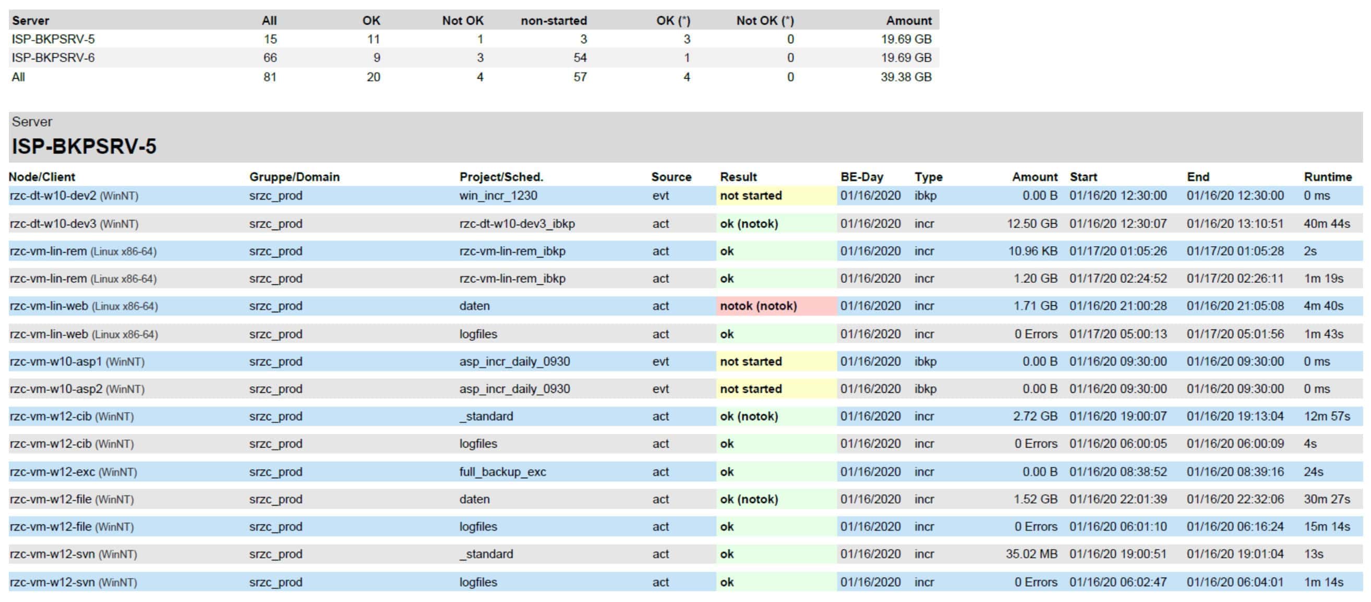
Task: Click the large 'ISP-BKPSRV-5' section heading
Action: pos(84,147)
